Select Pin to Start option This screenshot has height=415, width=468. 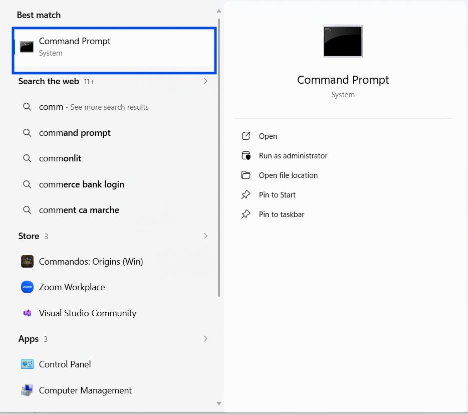pos(277,195)
